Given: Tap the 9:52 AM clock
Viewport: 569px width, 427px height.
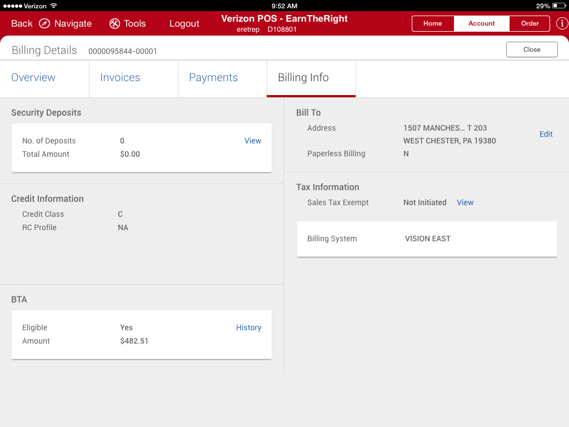Looking at the screenshot, I should click(284, 6).
